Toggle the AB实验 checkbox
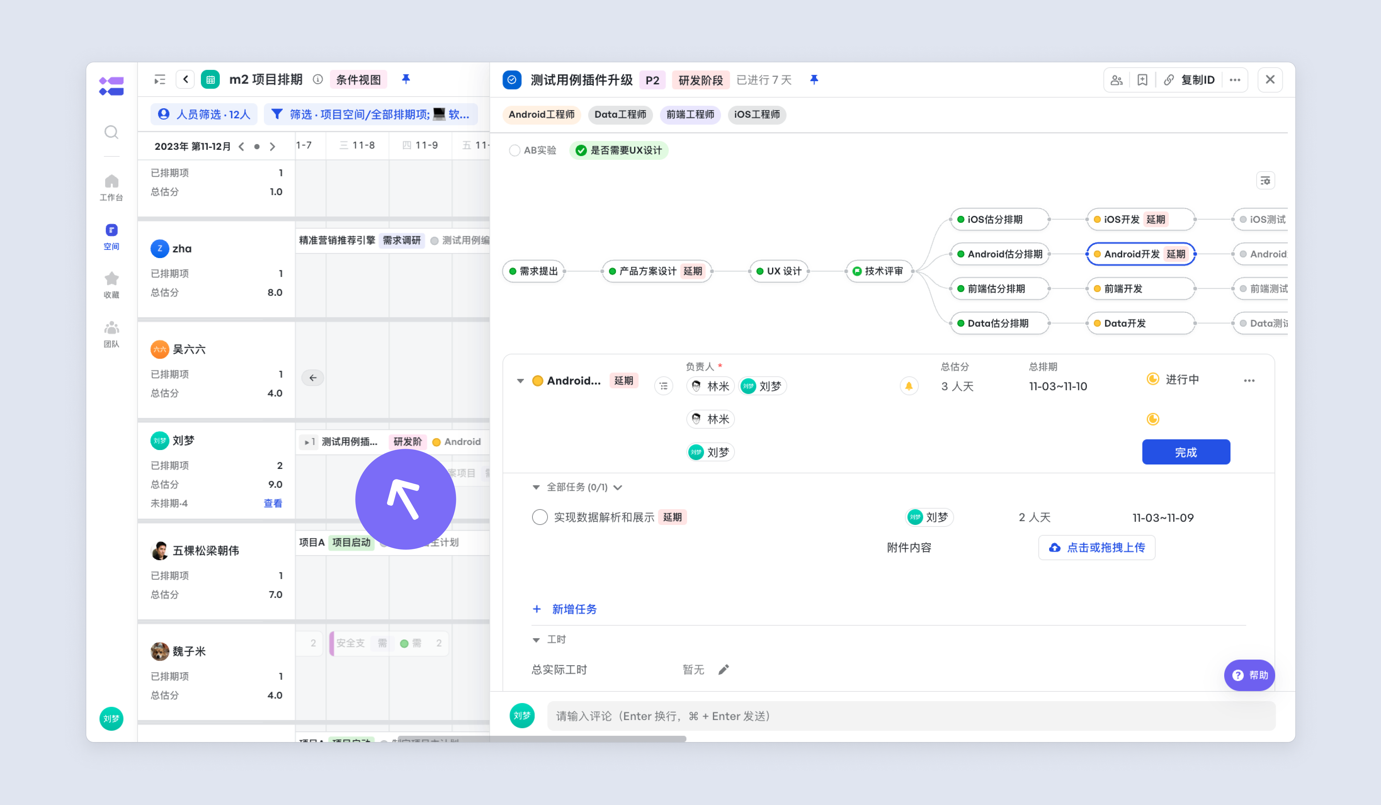The image size is (1381, 805). click(514, 150)
